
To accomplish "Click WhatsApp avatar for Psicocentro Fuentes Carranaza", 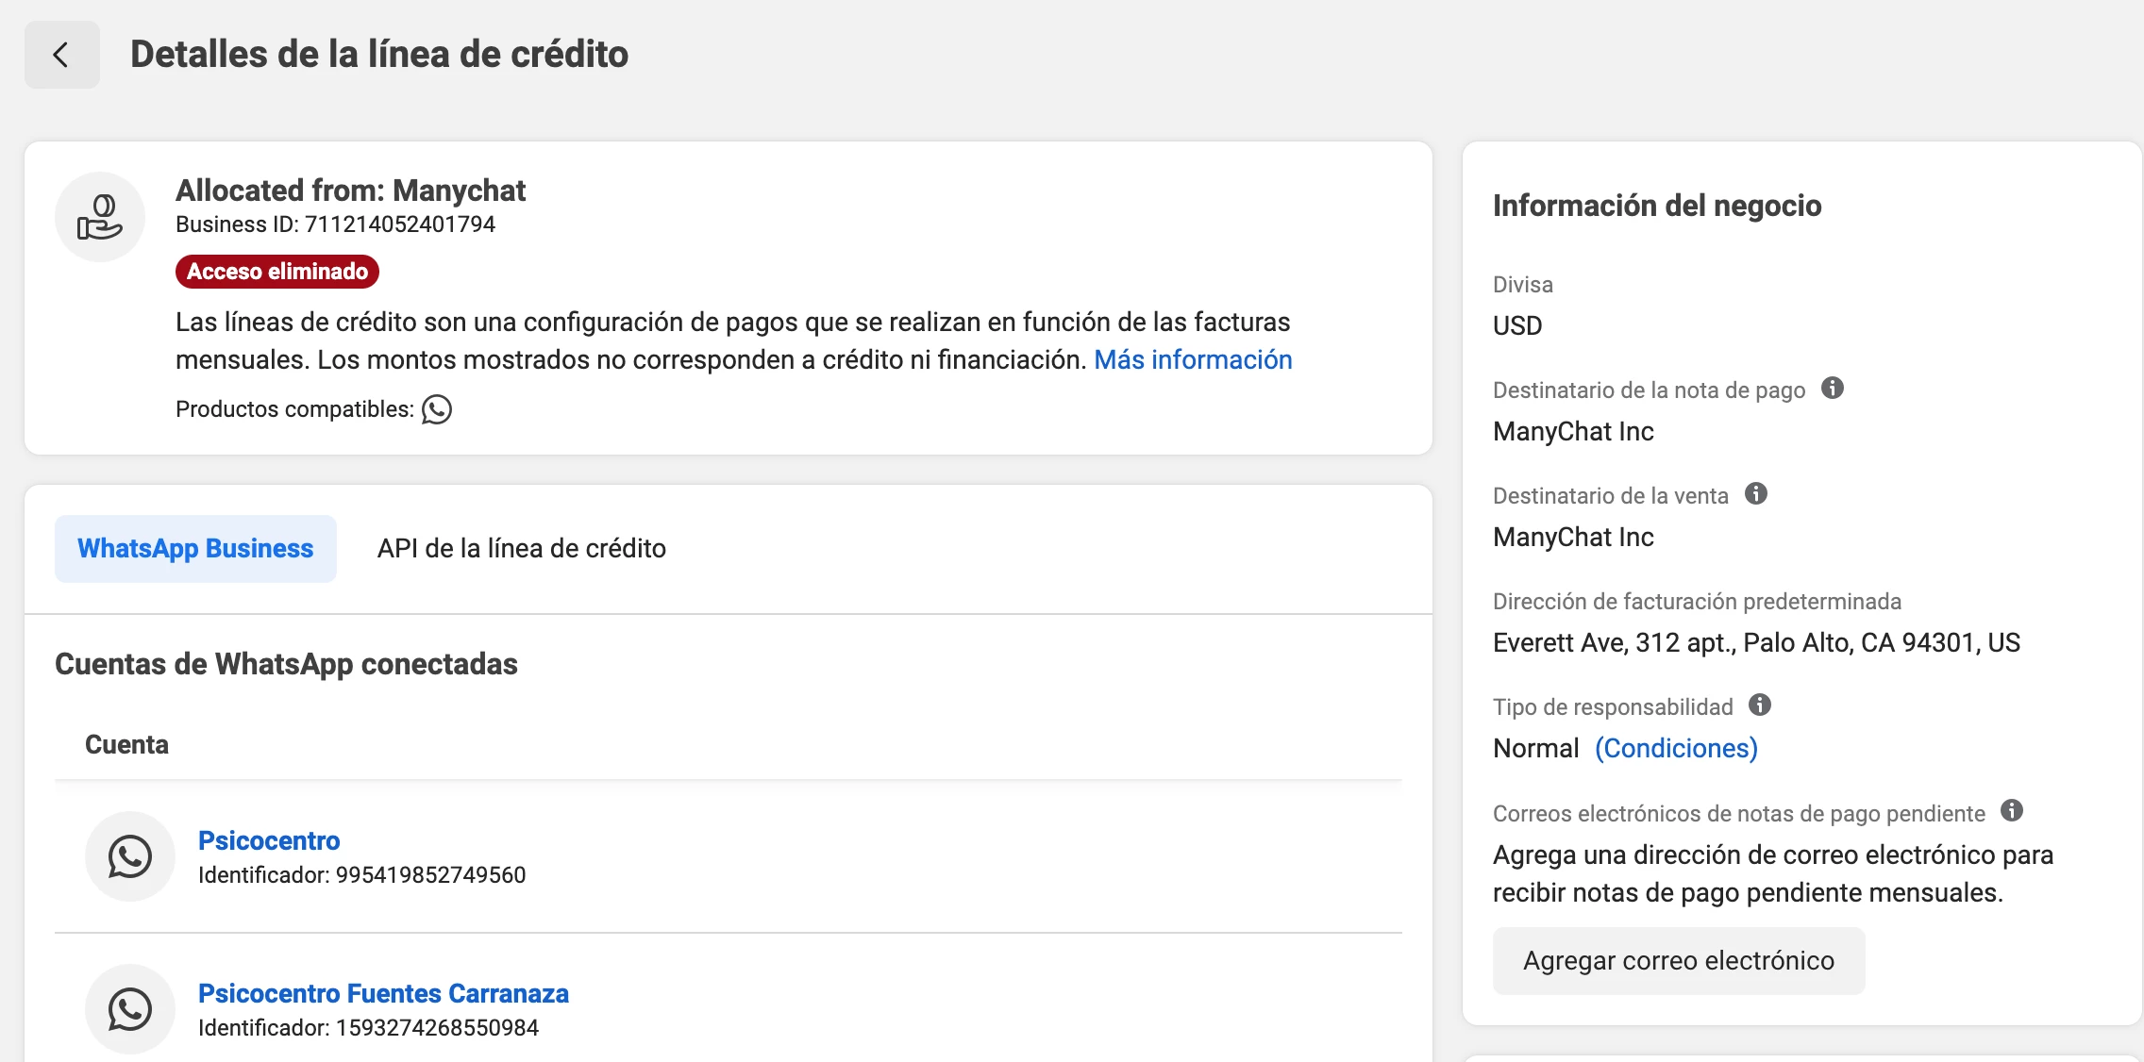I will (x=130, y=1009).
